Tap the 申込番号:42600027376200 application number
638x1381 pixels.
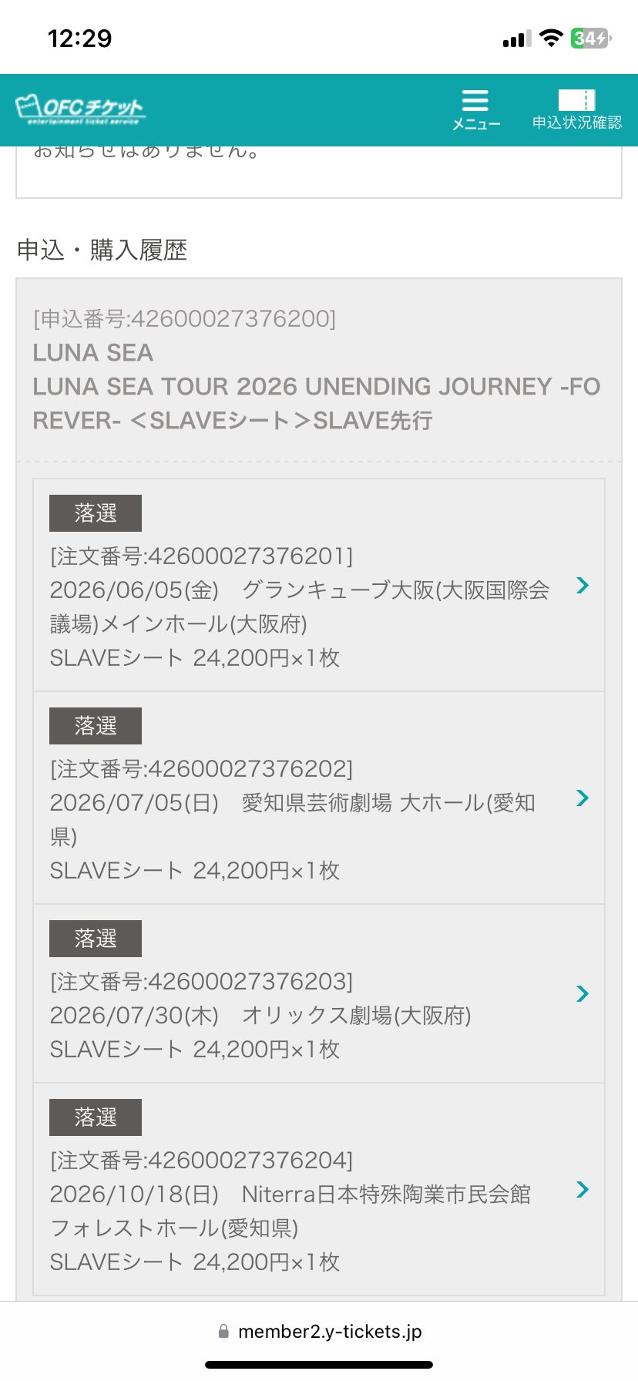pos(184,318)
